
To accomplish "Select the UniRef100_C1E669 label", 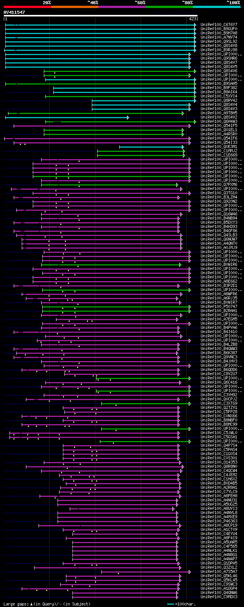I will tap(219, 155).
